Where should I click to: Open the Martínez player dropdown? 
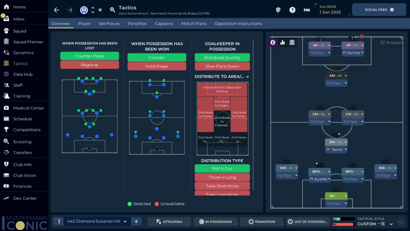pos(353,53)
